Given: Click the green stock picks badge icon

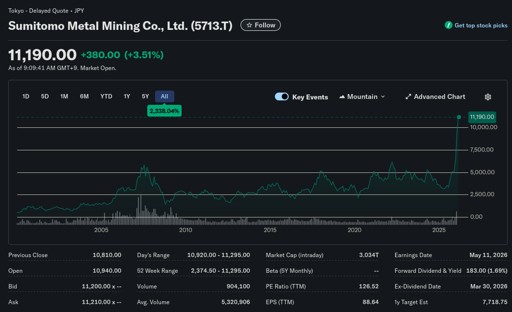Looking at the screenshot, I should tap(448, 25).
